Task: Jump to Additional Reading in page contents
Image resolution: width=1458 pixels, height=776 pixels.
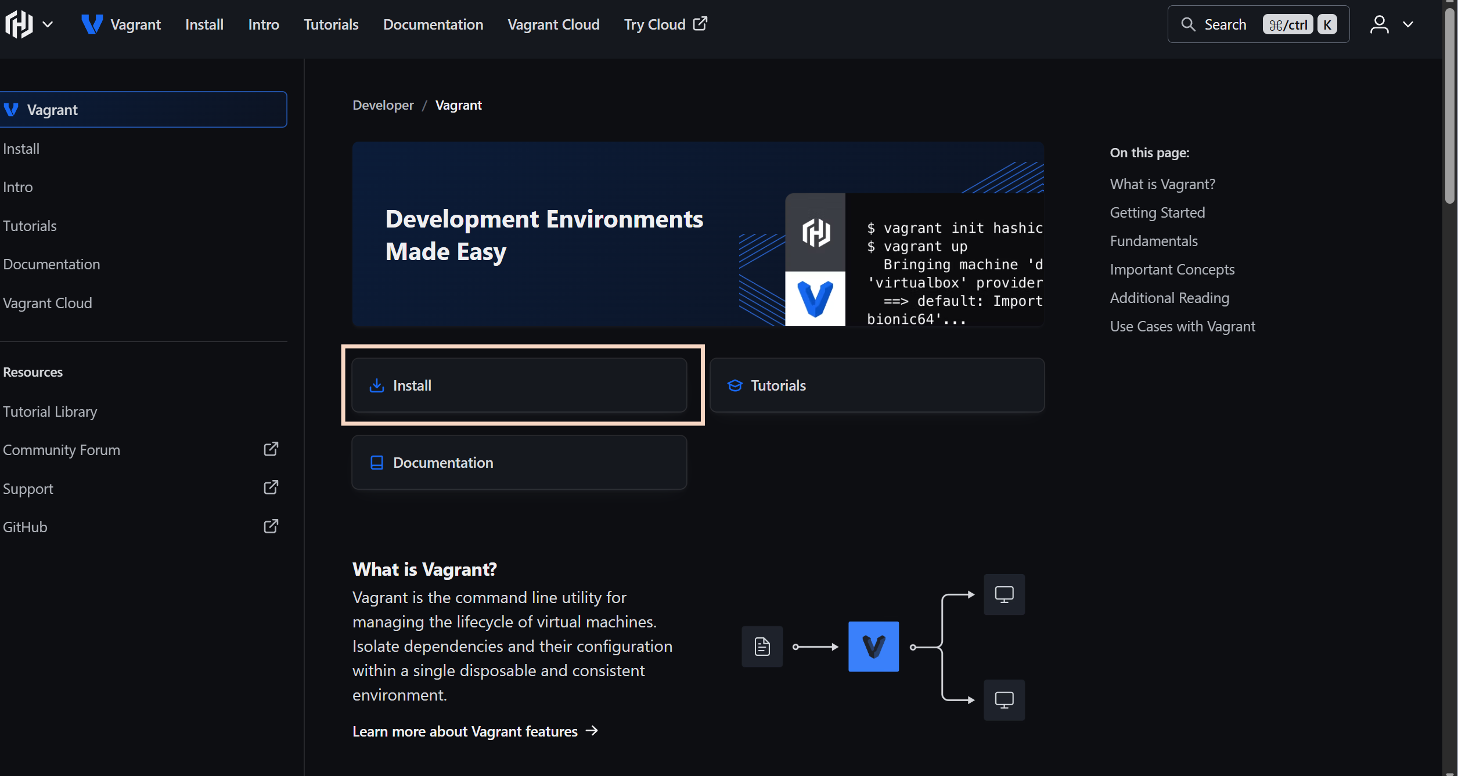Action: (1169, 298)
